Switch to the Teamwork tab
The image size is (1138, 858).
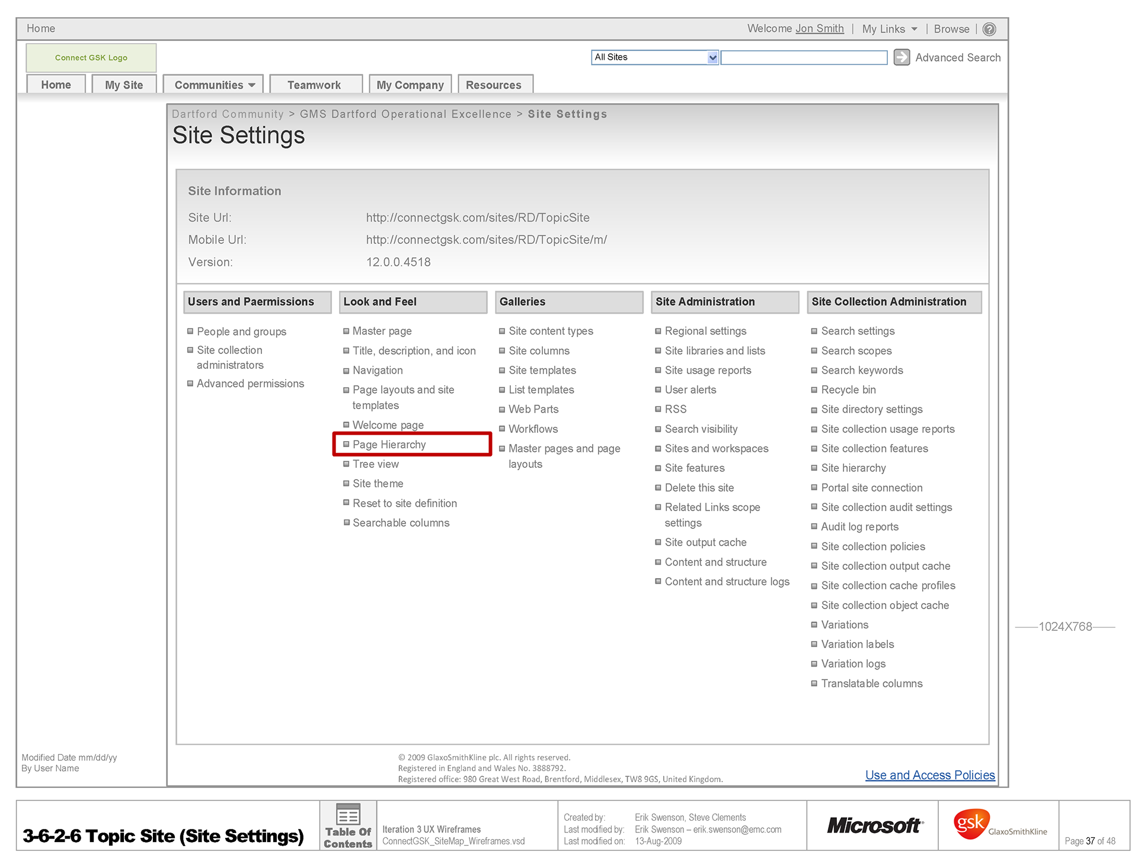(314, 85)
